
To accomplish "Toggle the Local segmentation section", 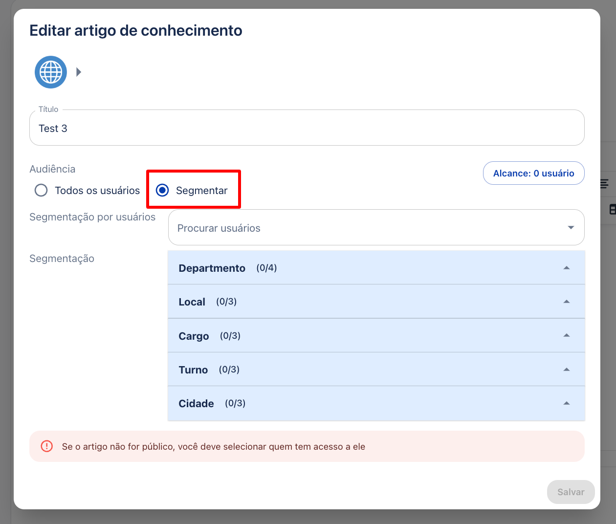I will click(376, 302).
